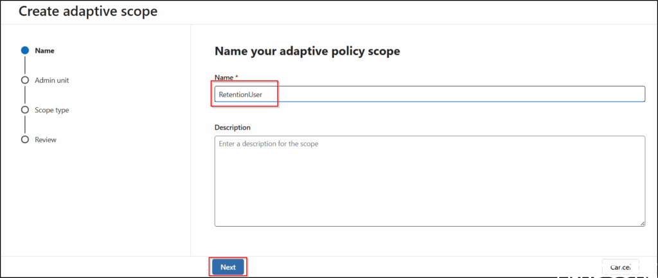Viewport: 658px width, 278px height.
Task: Click the Scope type step circle
Action: point(25,110)
